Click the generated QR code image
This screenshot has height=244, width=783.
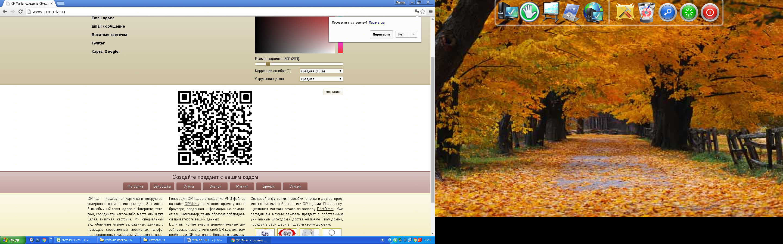[x=215, y=128]
